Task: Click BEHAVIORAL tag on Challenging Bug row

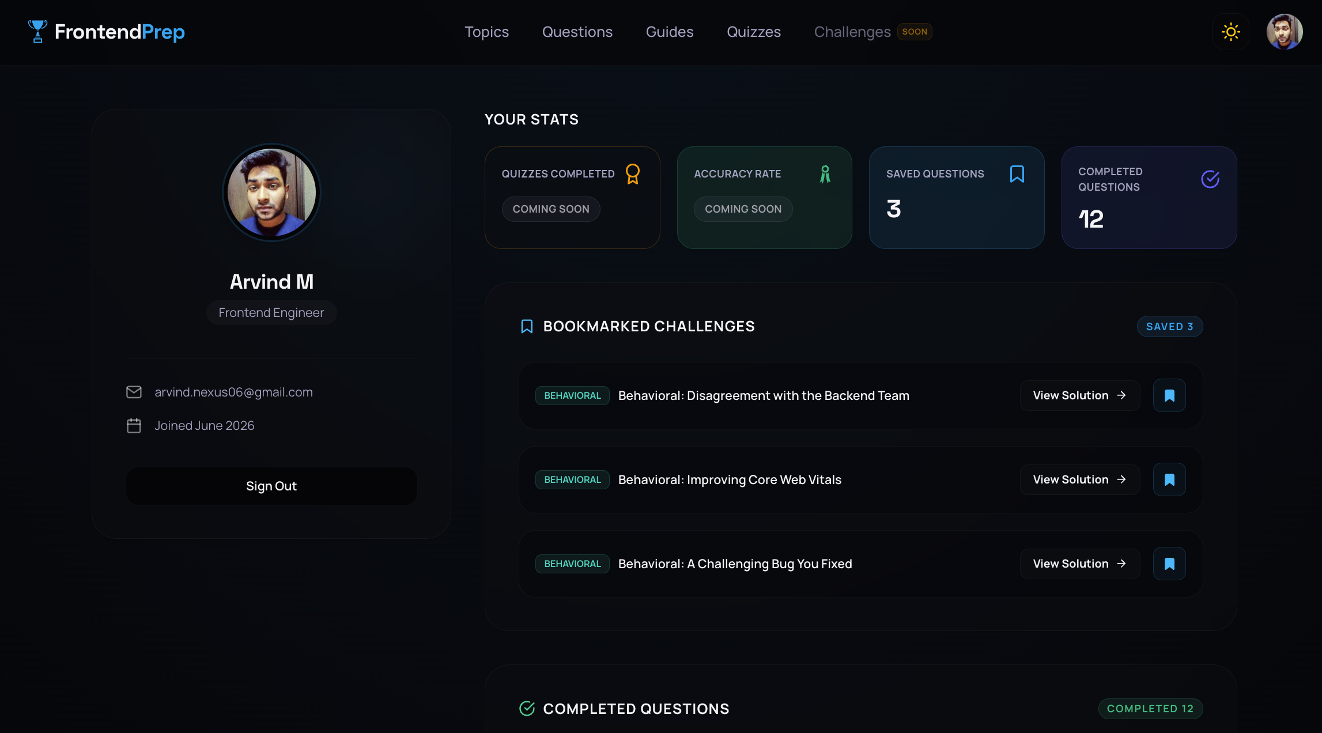Action: [572, 564]
